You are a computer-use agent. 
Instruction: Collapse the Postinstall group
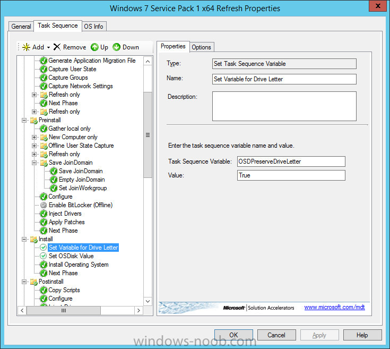(24, 282)
